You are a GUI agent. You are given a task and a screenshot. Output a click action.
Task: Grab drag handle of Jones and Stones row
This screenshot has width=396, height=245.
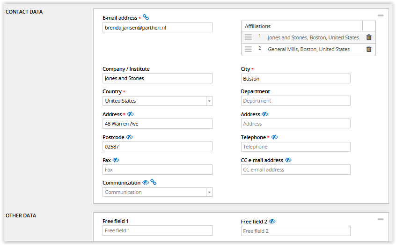248,37
